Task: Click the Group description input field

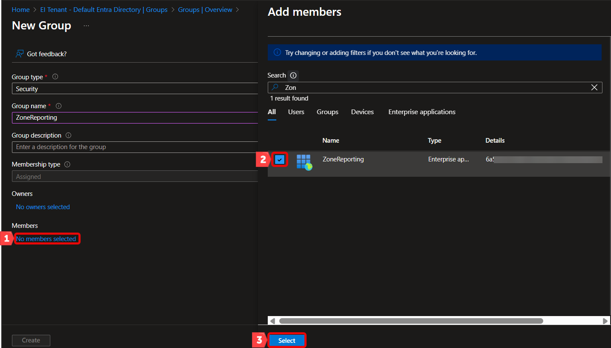Action: pyautogui.click(x=135, y=147)
